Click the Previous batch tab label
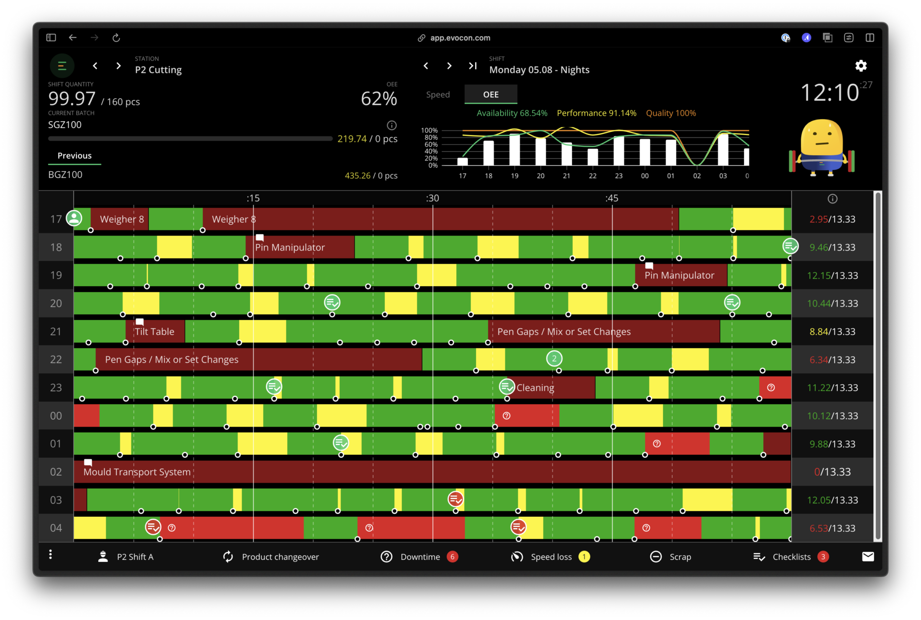This screenshot has height=620, width=921. click(74, 155)
